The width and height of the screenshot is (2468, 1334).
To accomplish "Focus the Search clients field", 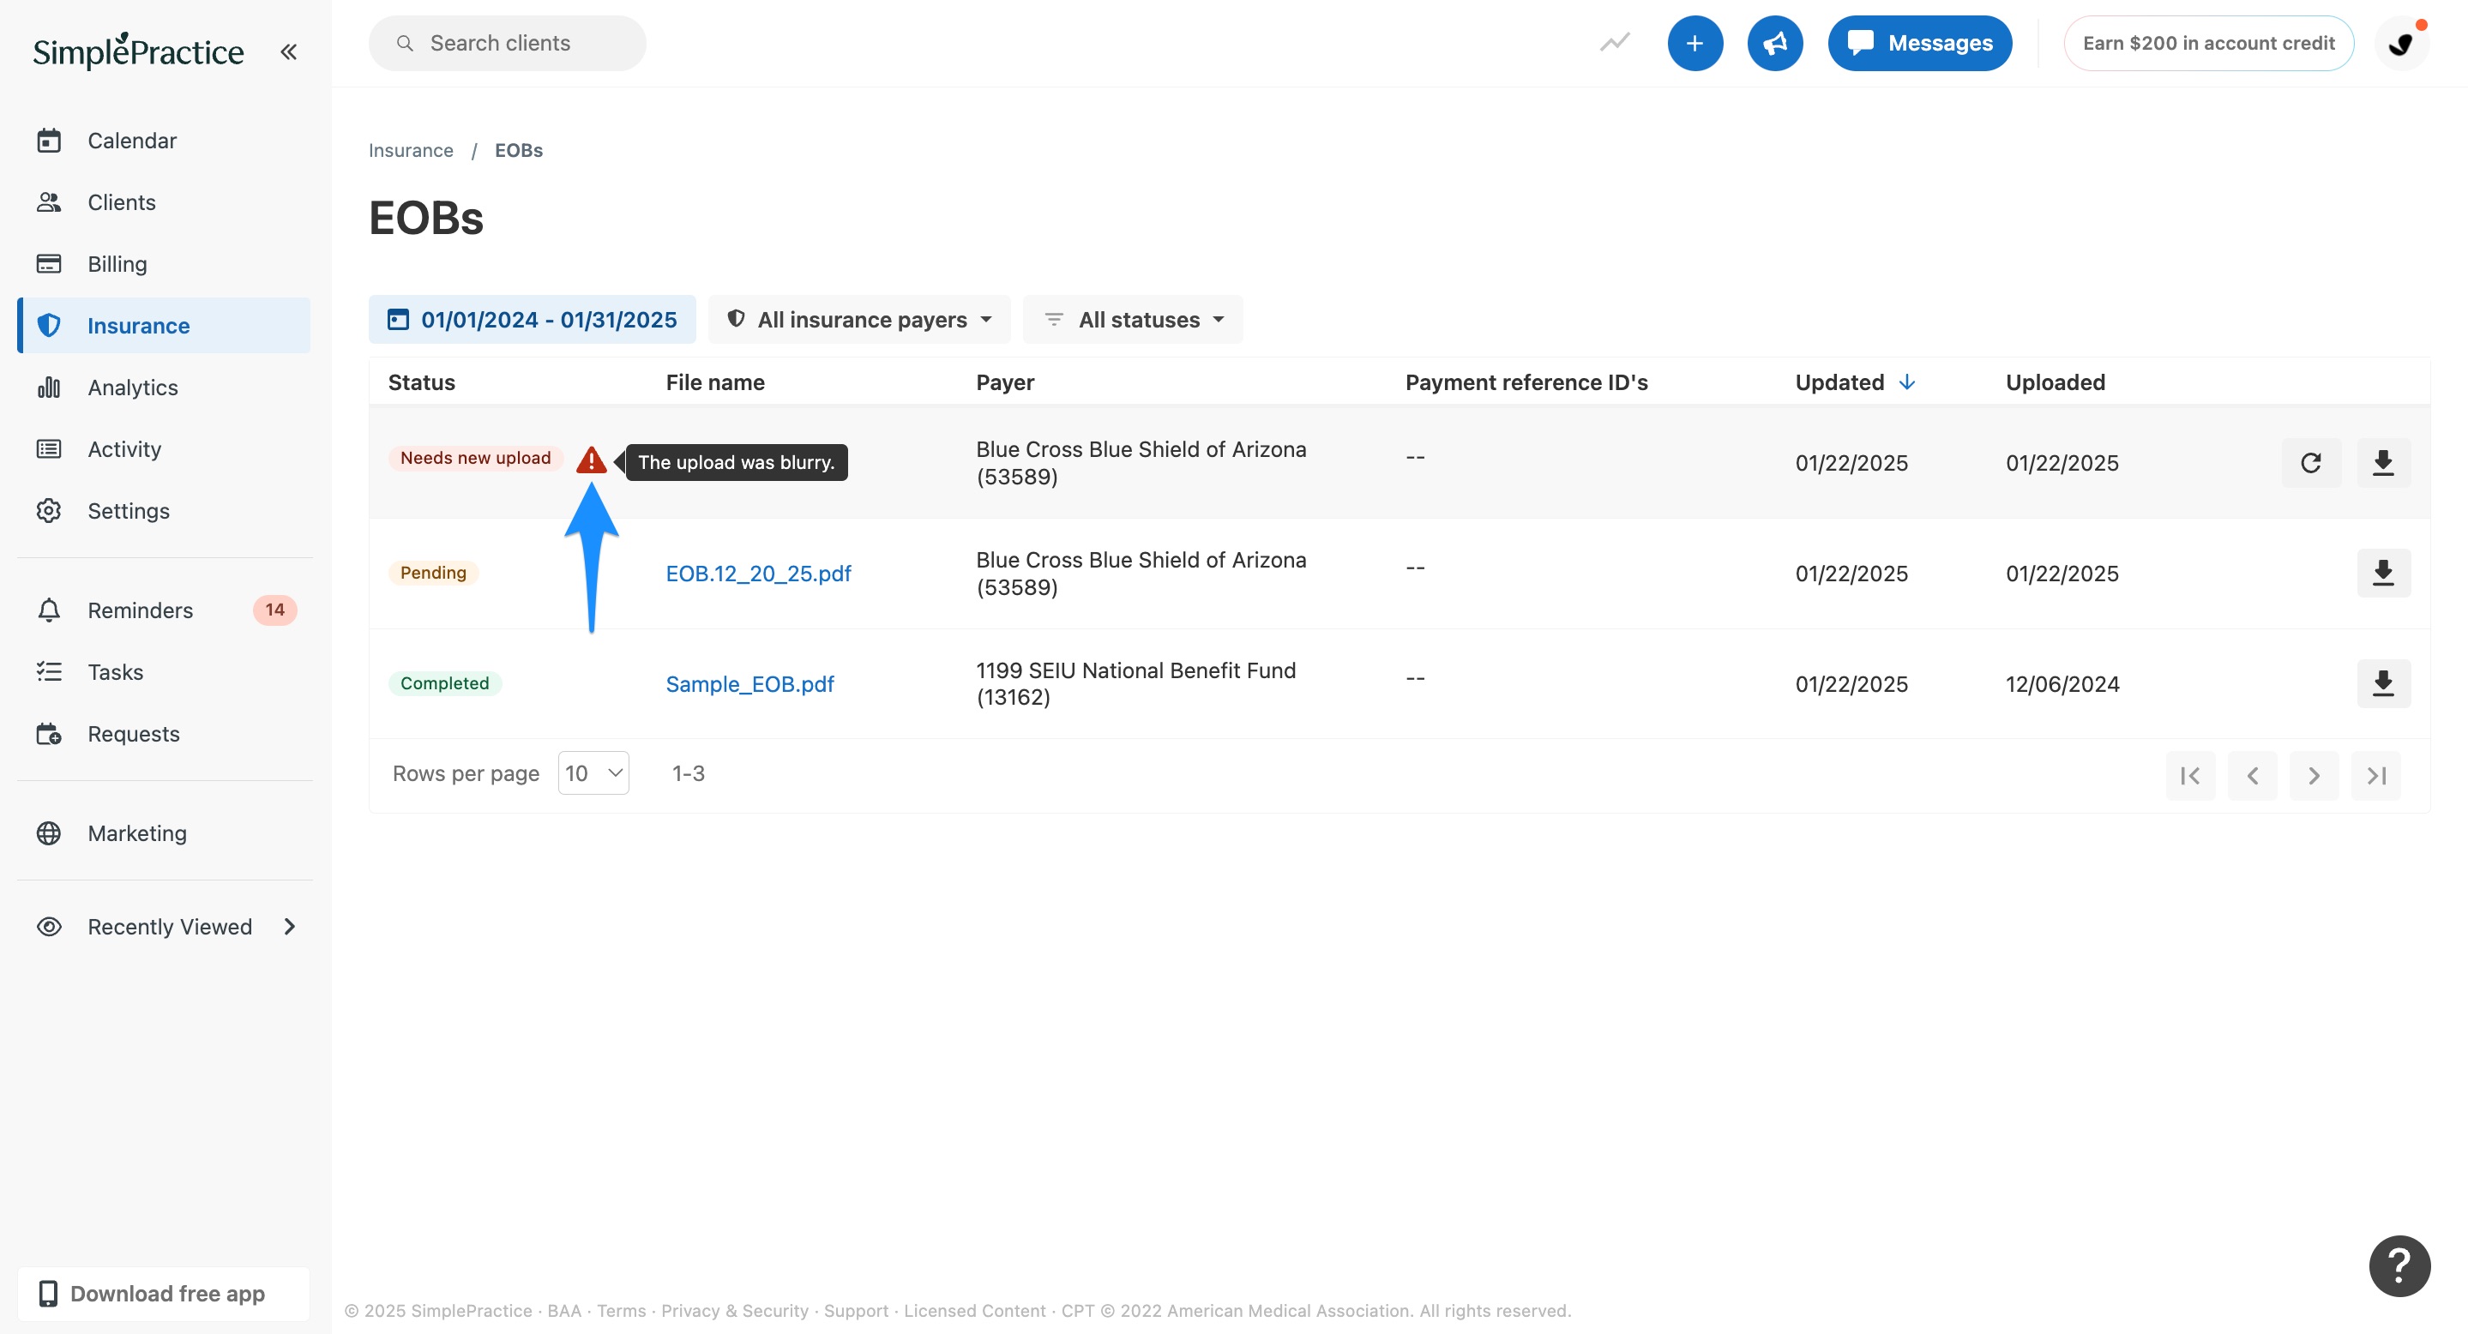I will (x=507, y=43).
